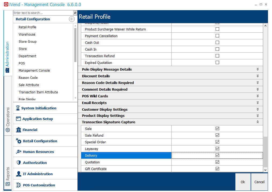Open the IT Administration menu

click(45, 174)
